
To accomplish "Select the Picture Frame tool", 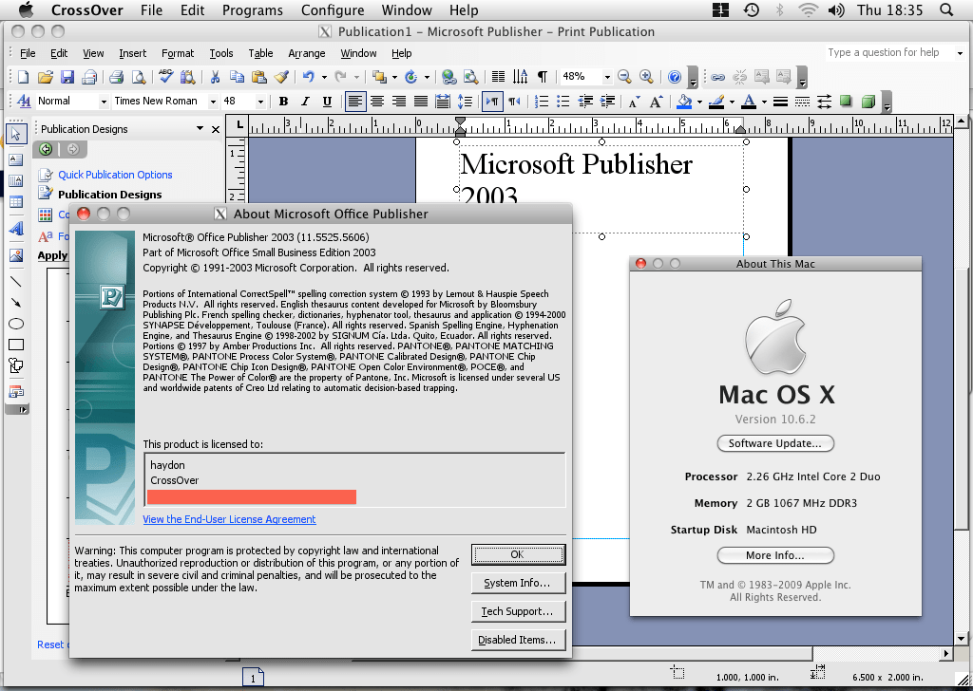I will 15,255.
